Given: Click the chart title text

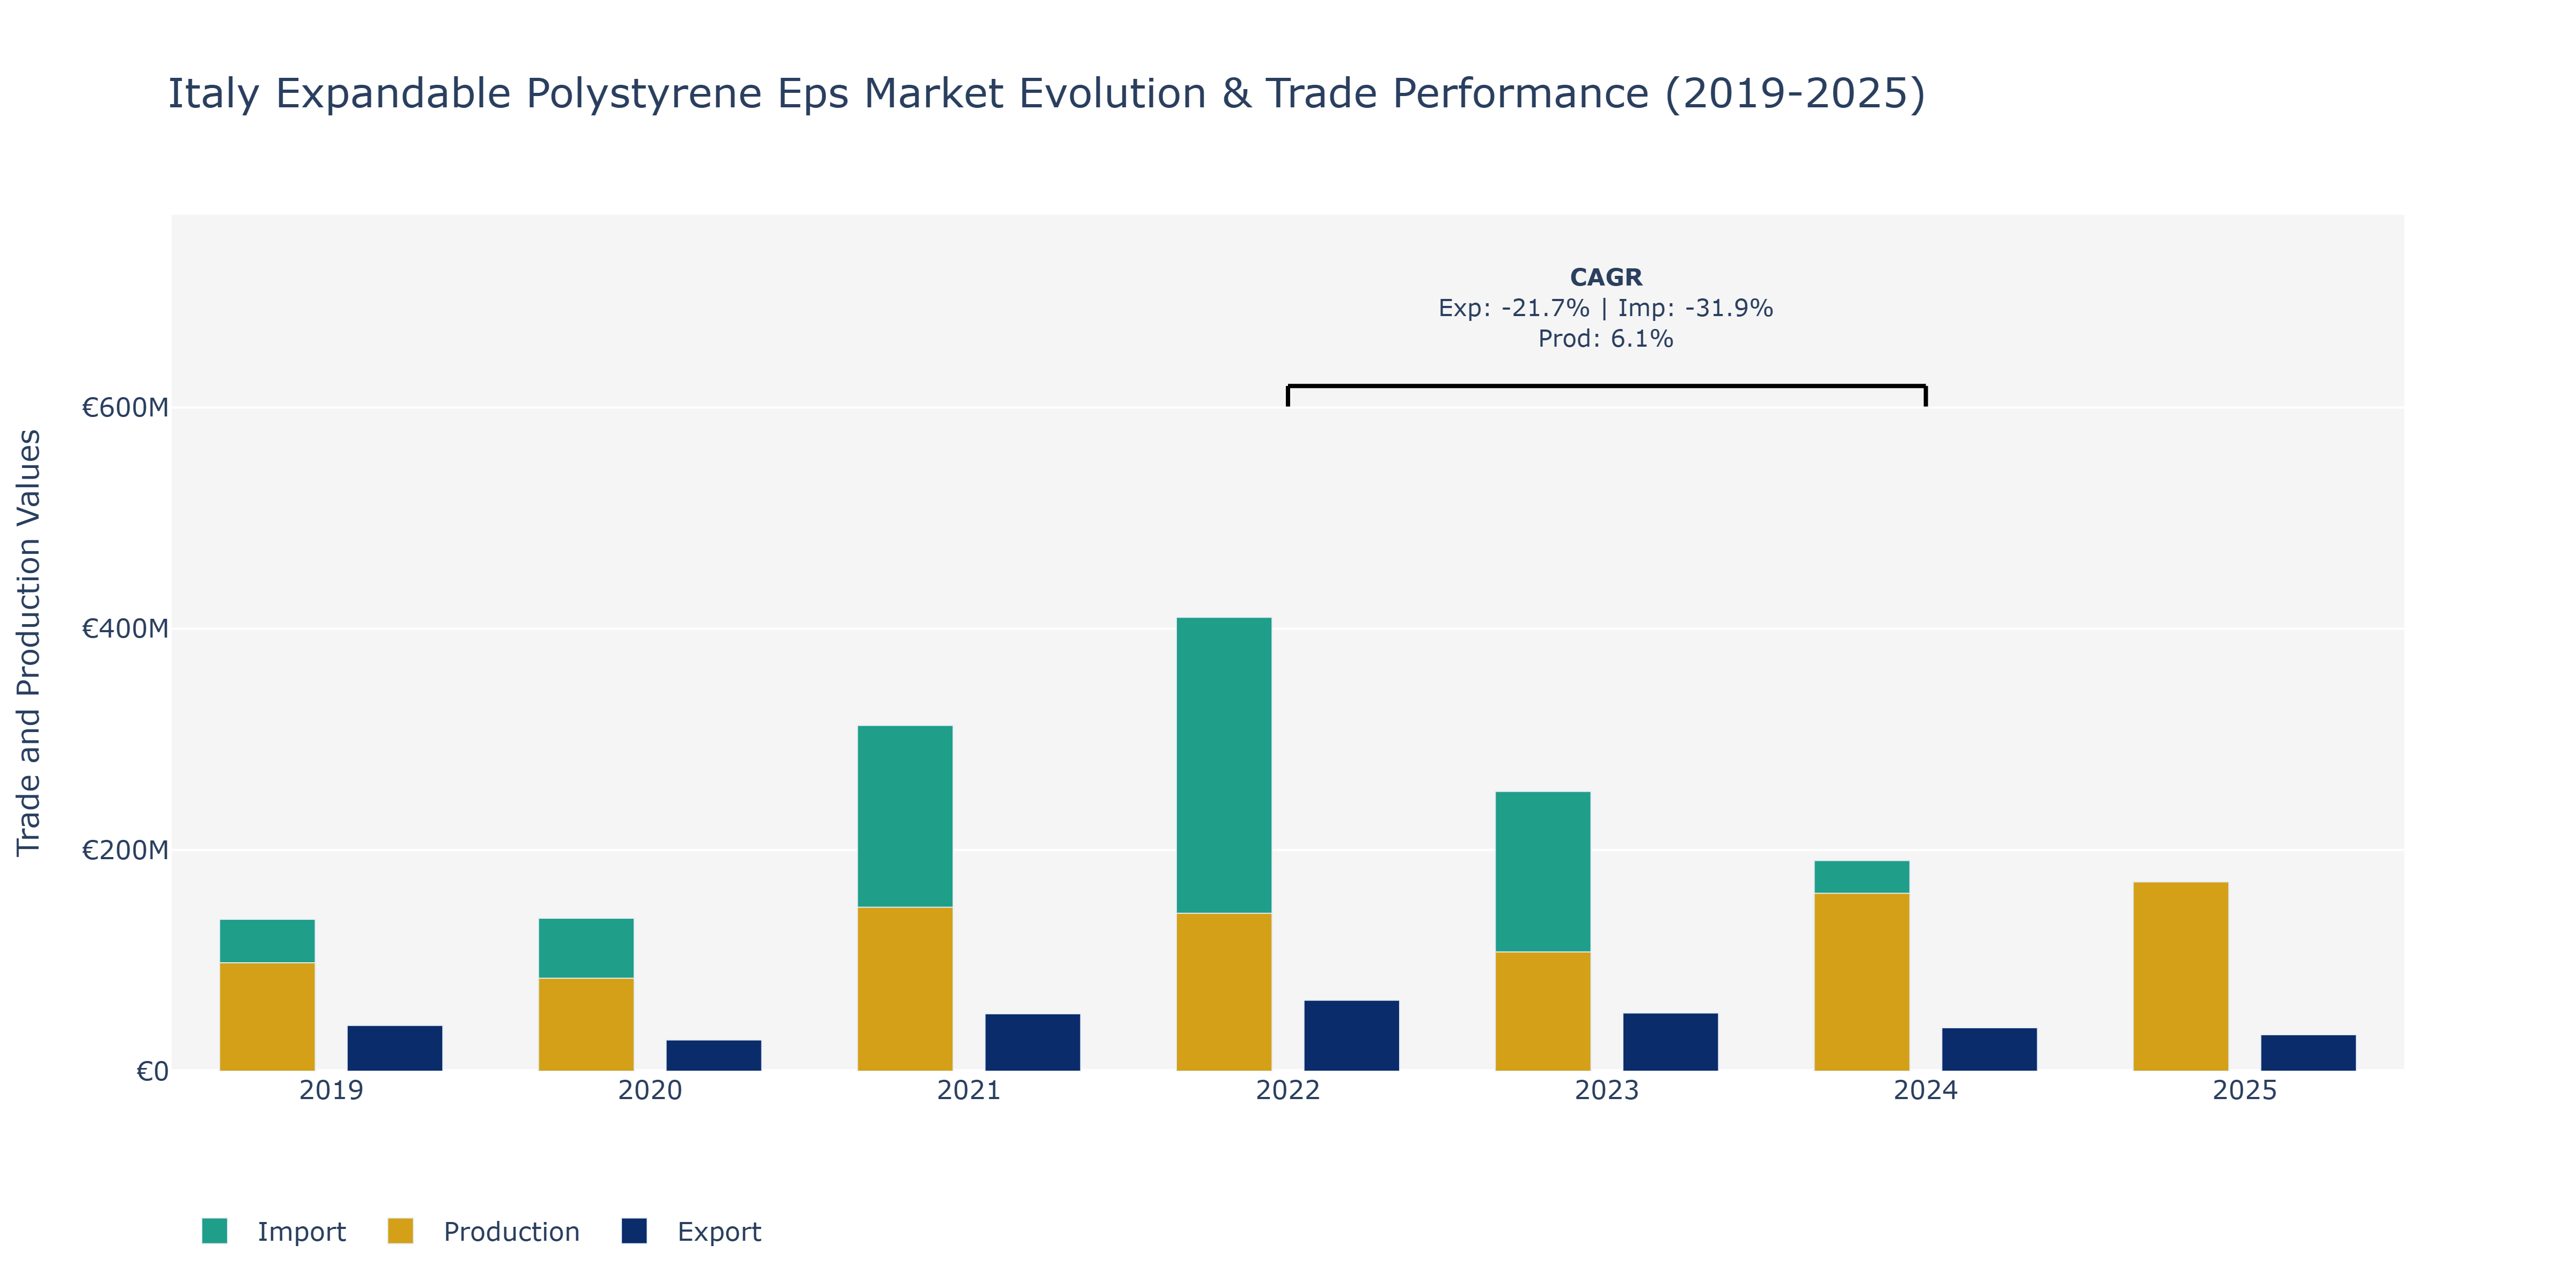Looking at the screenshot, I should coord(1046,94).
